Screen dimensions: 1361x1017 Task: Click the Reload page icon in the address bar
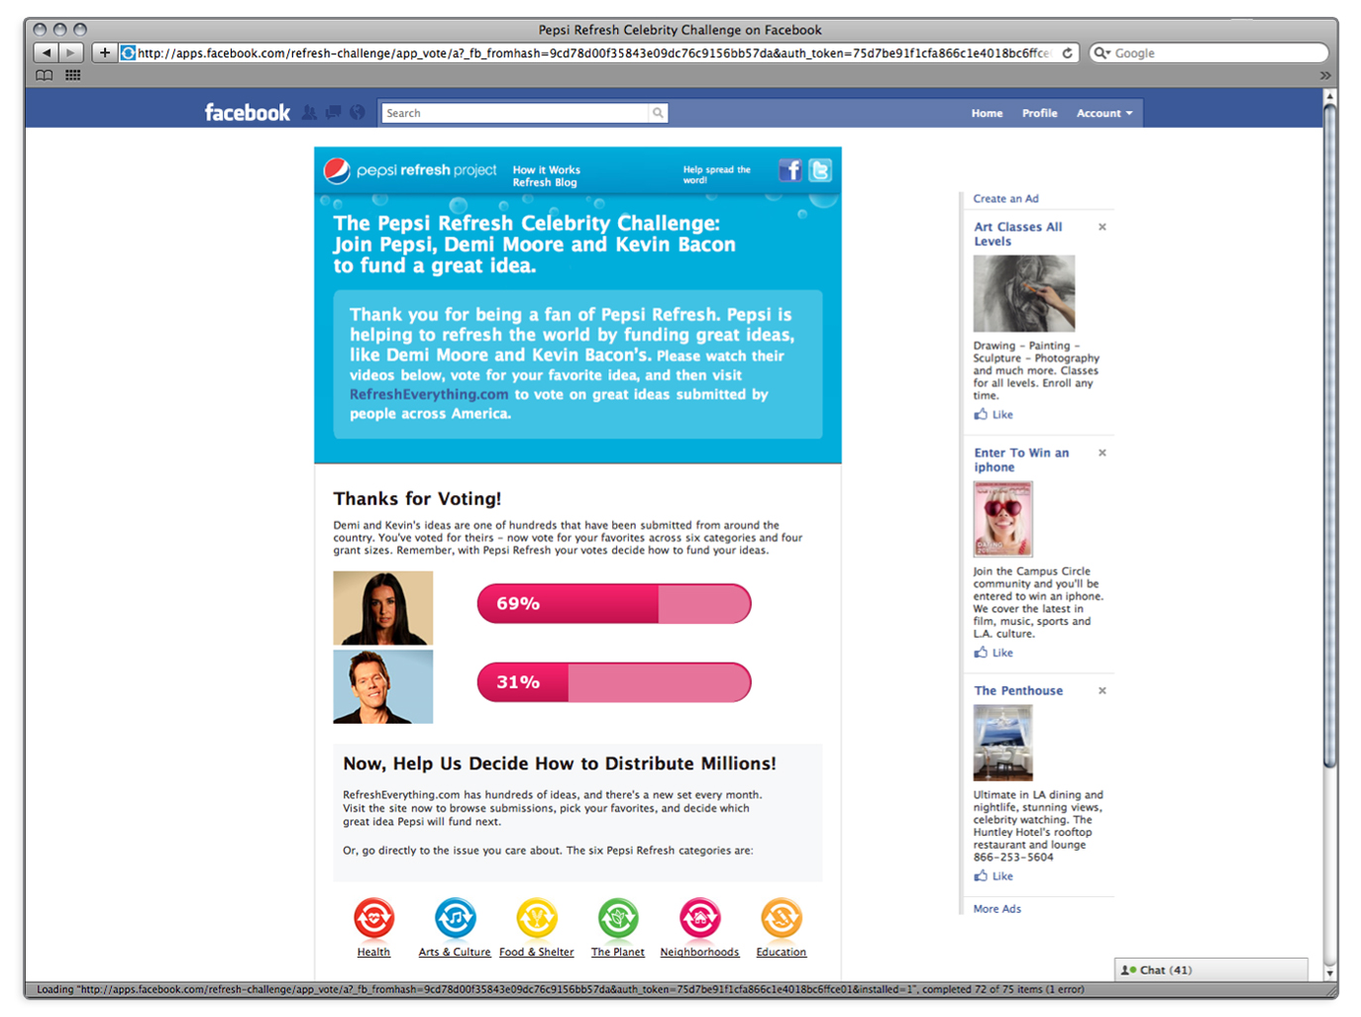tap(1067, 53)
